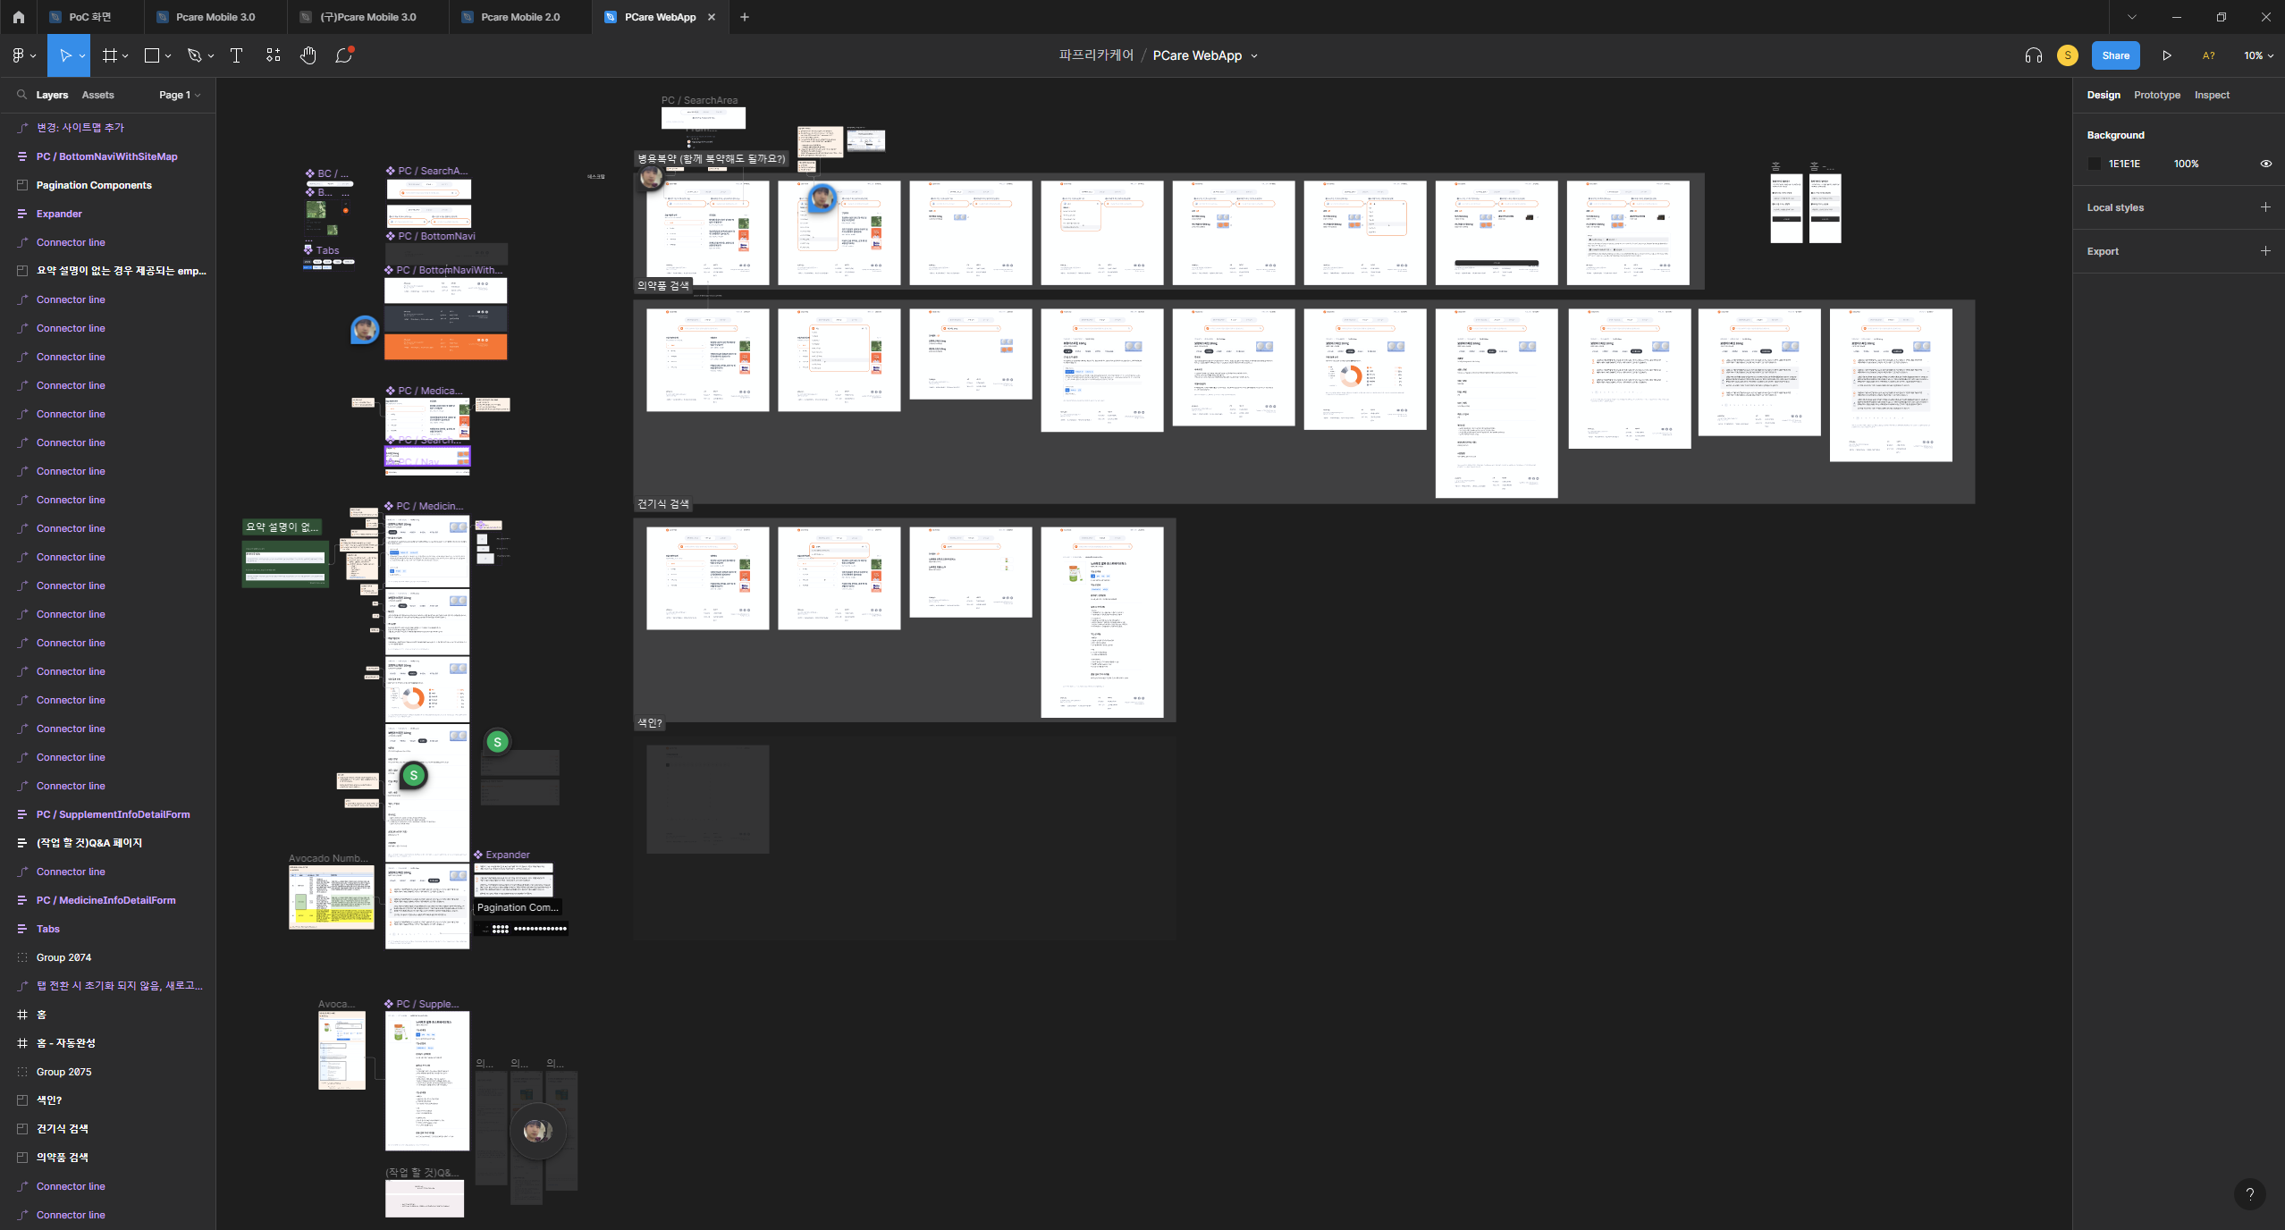Open the Pcare Mobile 2.0 file tab
The height and width of the screenshot is (1230, 2285).
pos(520,17)
